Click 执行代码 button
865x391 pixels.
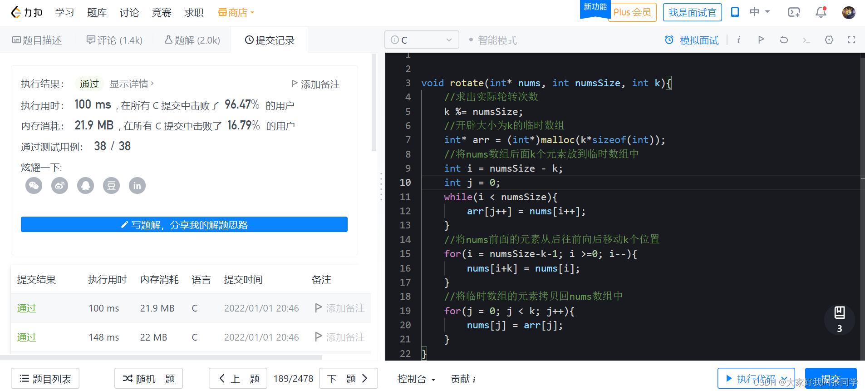756,378
